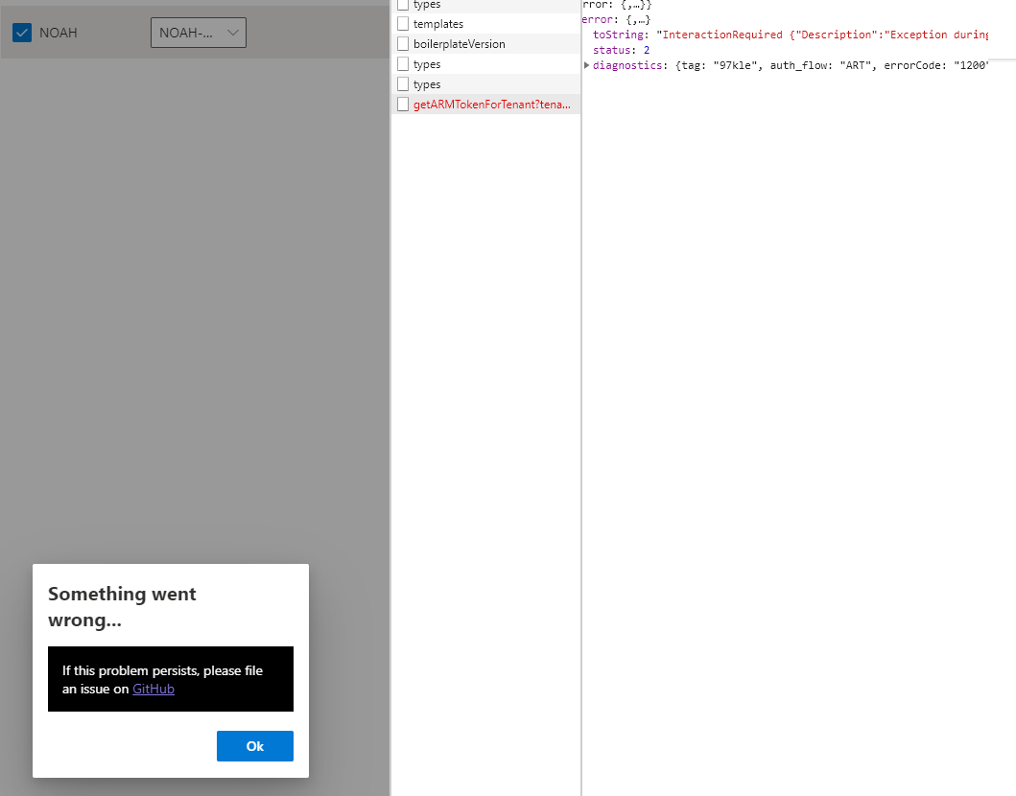Click the status: 2 property
Viewport: 1016px width, 796px height.
(621, 50)
